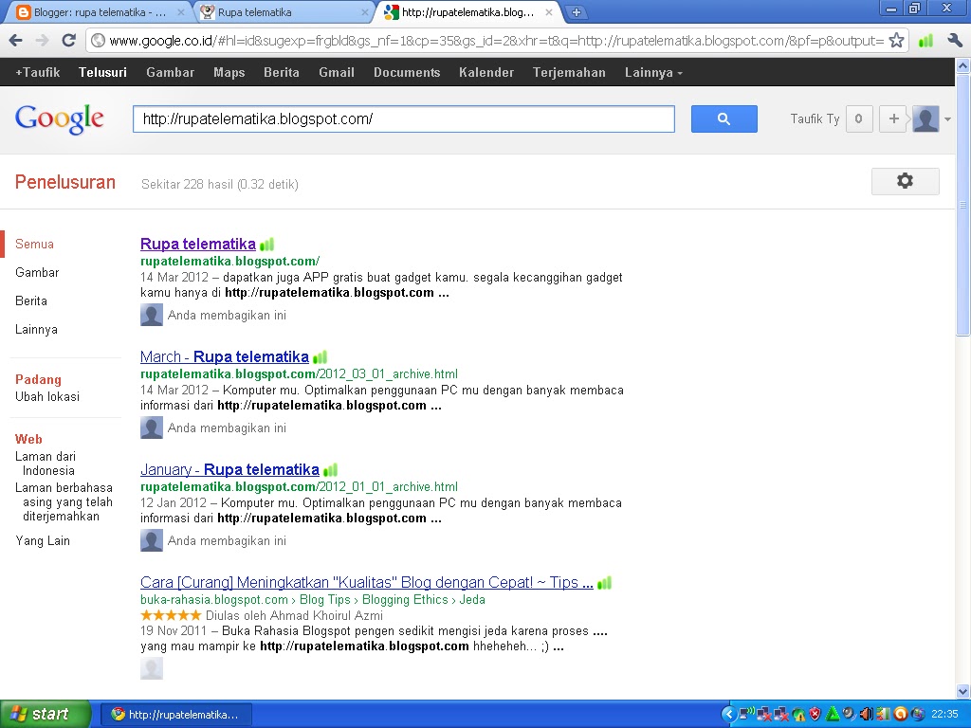Click rank bars beside January - Rupa telematika
Image resolution: width=971 pixels, height=728 pixels.
(331, 470)
